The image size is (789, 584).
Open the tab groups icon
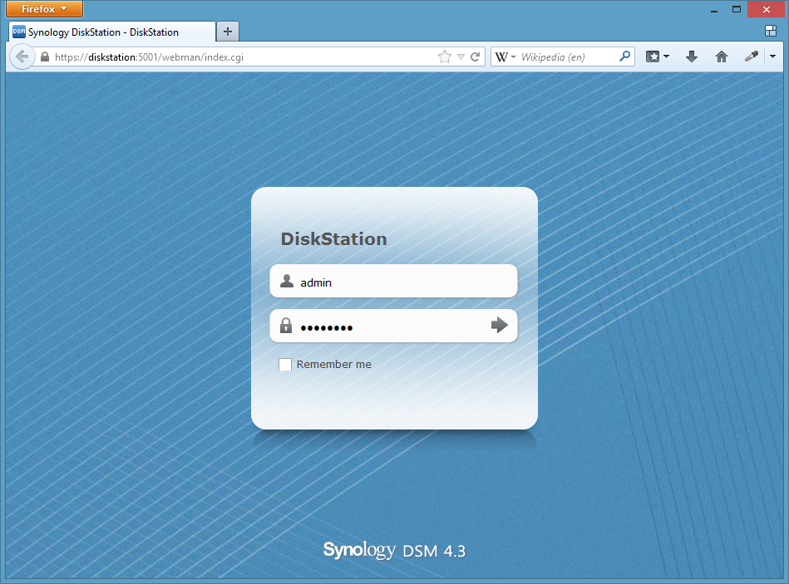pyautogui.click(x=771, y=32)
